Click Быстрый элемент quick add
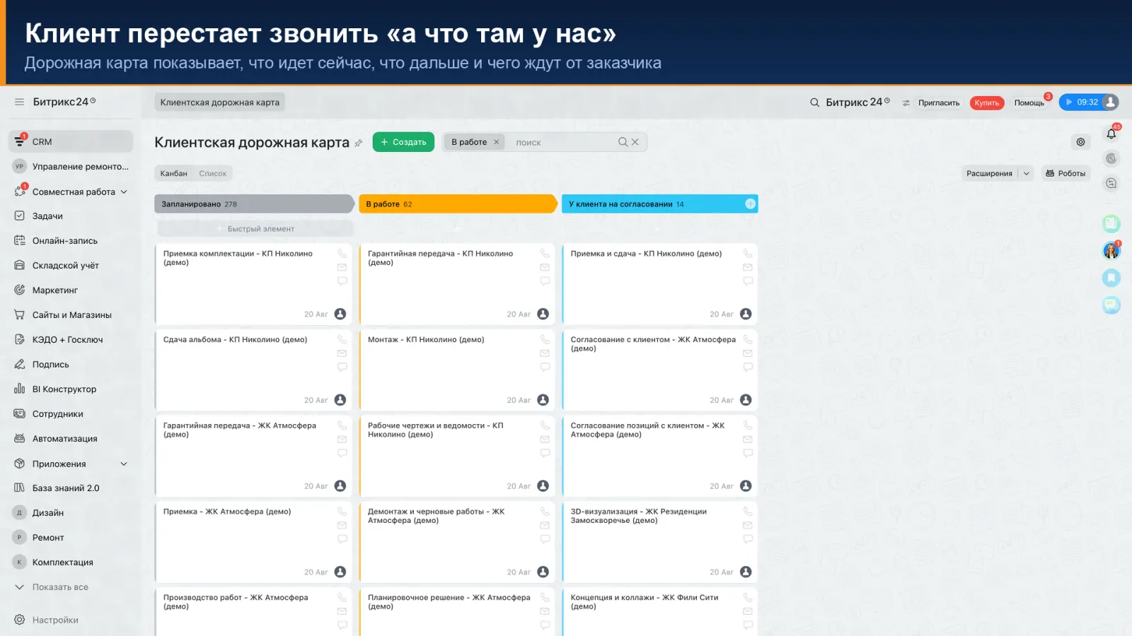The height and width of the screenshot is (636, 1132). [x=255, y=229]
